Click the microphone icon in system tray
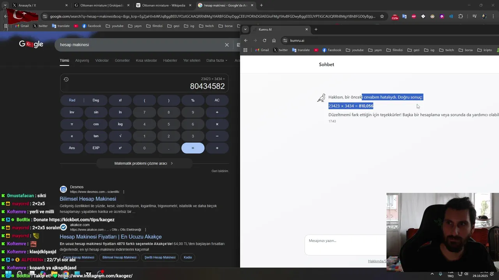This screenshot has width=499, height=280. pos(441,274)
